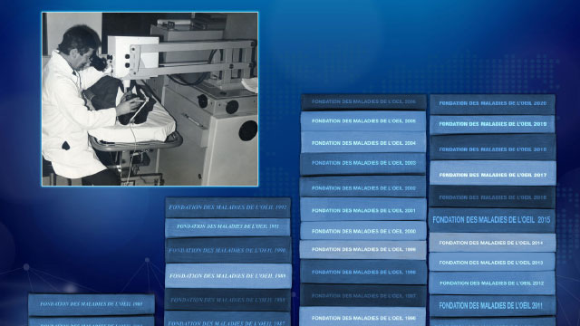Click the light blue 1989 book spine
This screenshot has width=580, height=326.
pyautogui.click(x=228, y=275)
